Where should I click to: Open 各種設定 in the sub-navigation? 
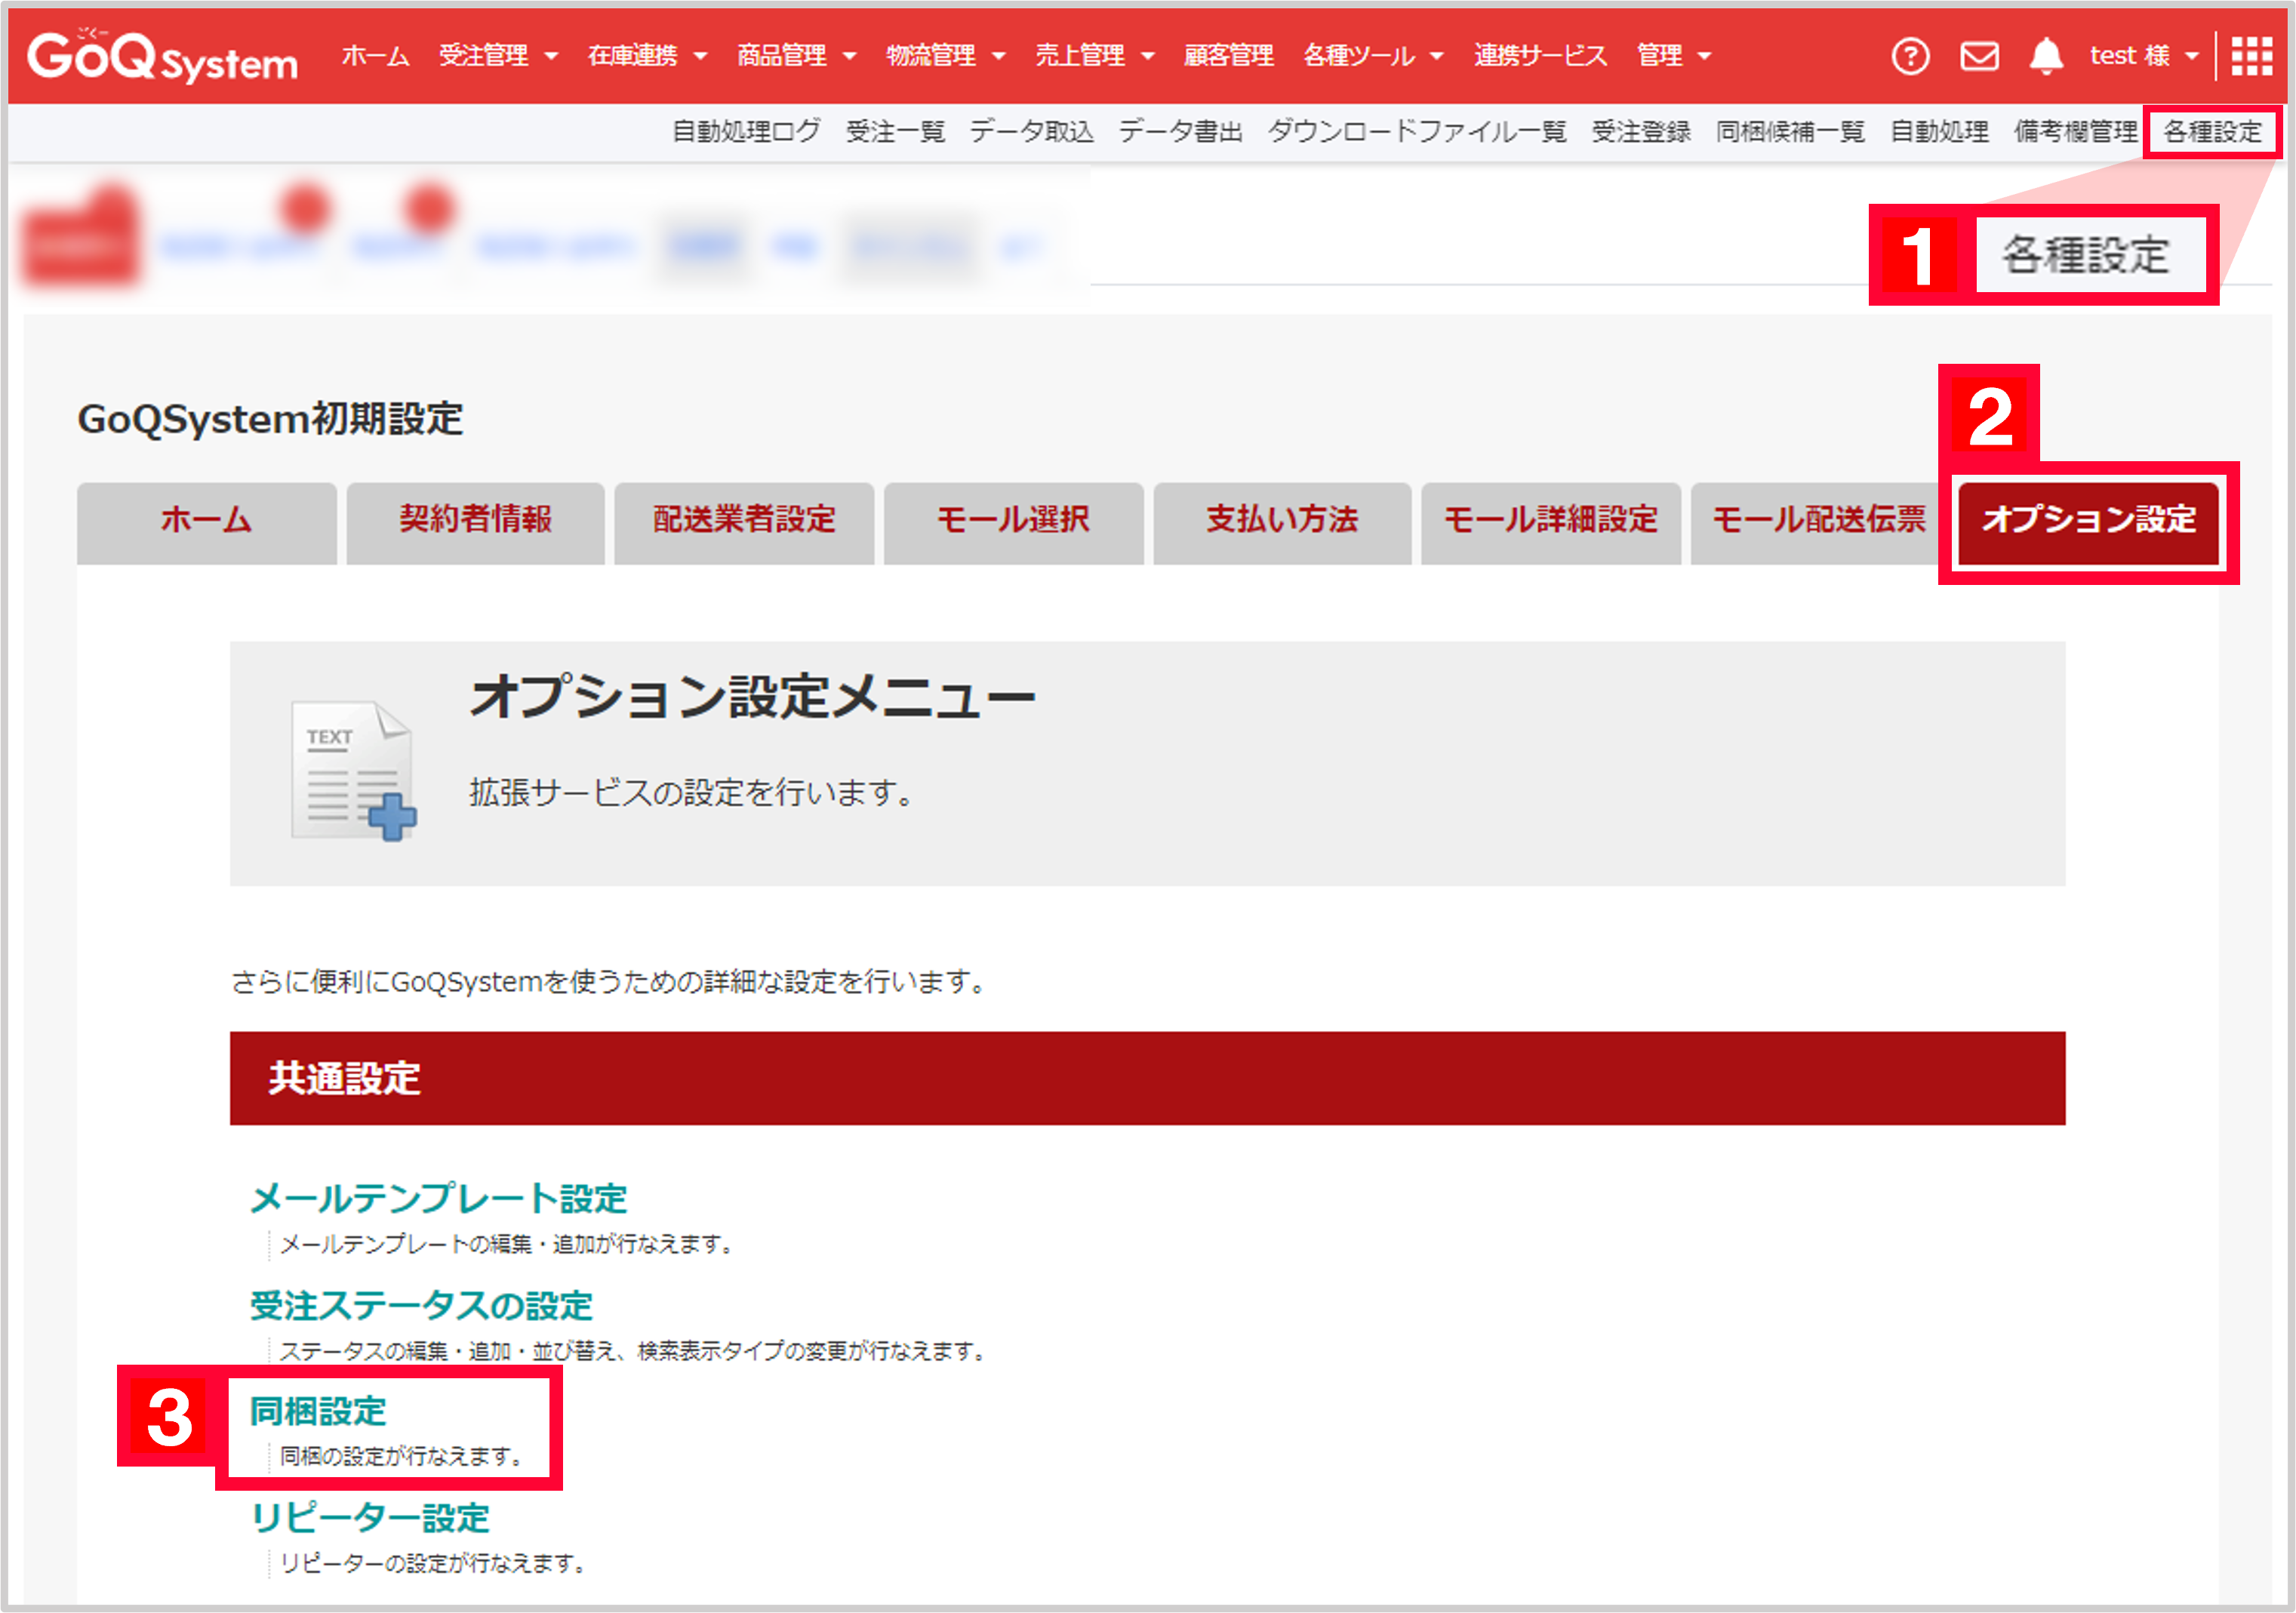2212,131
